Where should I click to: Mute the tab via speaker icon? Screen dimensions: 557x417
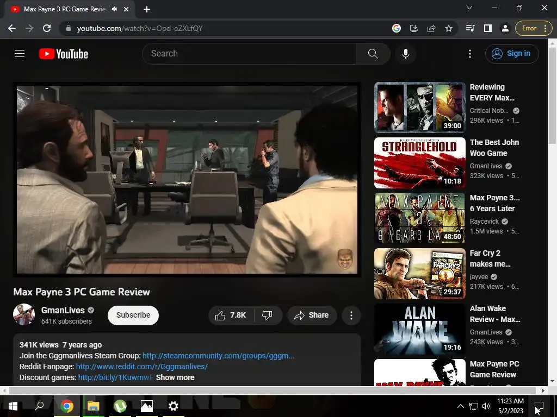pyautogui.click(x=114, y=9)
